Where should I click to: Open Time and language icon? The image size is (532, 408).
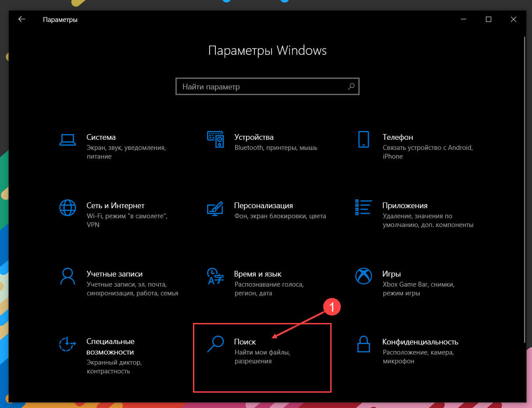click(x=215, y=276)
